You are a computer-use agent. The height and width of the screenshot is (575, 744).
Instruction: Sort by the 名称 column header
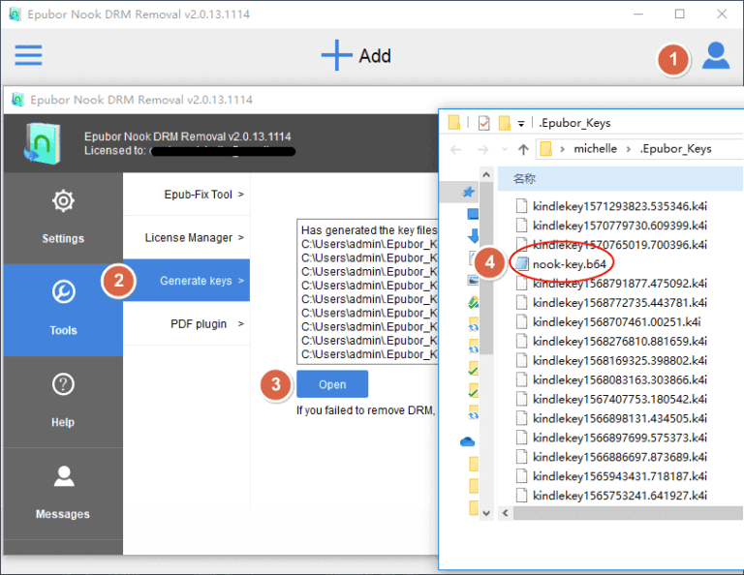click(524, 179)
